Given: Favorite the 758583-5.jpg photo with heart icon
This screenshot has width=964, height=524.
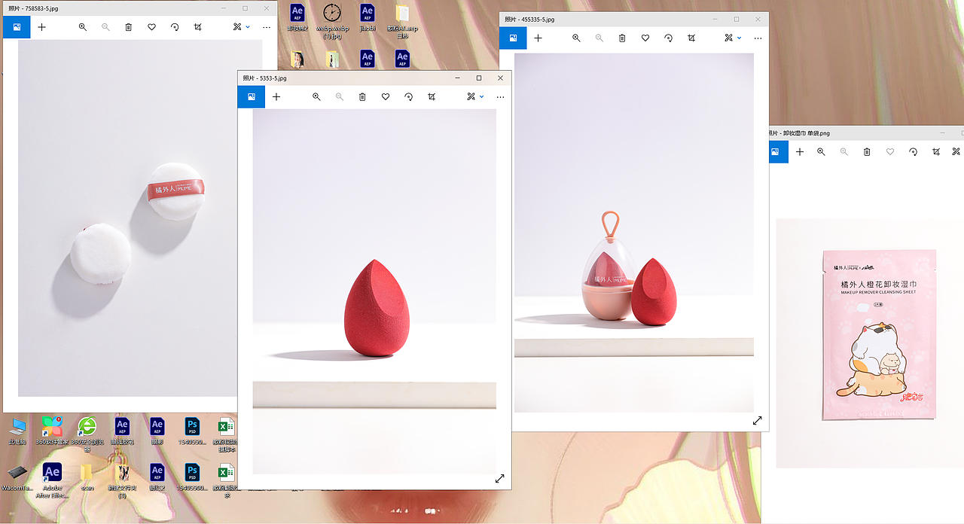Looking at the screenshot, I should point(151,27).
